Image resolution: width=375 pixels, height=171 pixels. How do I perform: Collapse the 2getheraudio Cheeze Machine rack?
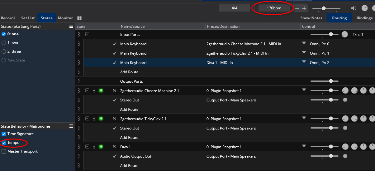[87, 91]
